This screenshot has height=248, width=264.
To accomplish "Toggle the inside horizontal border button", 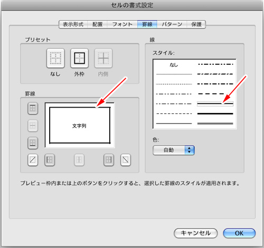I will 33,126.
